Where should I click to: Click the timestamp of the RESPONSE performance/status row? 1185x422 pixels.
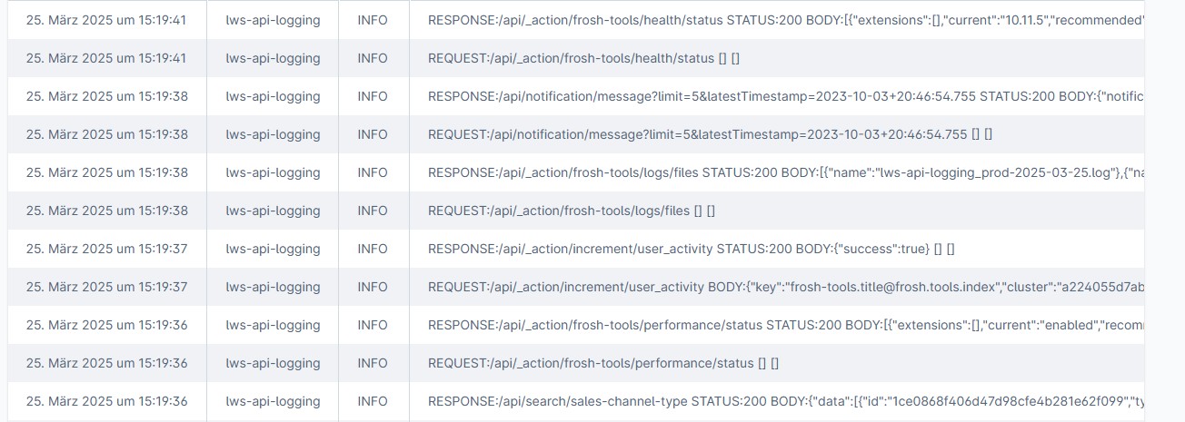click(x=106, y=325)
